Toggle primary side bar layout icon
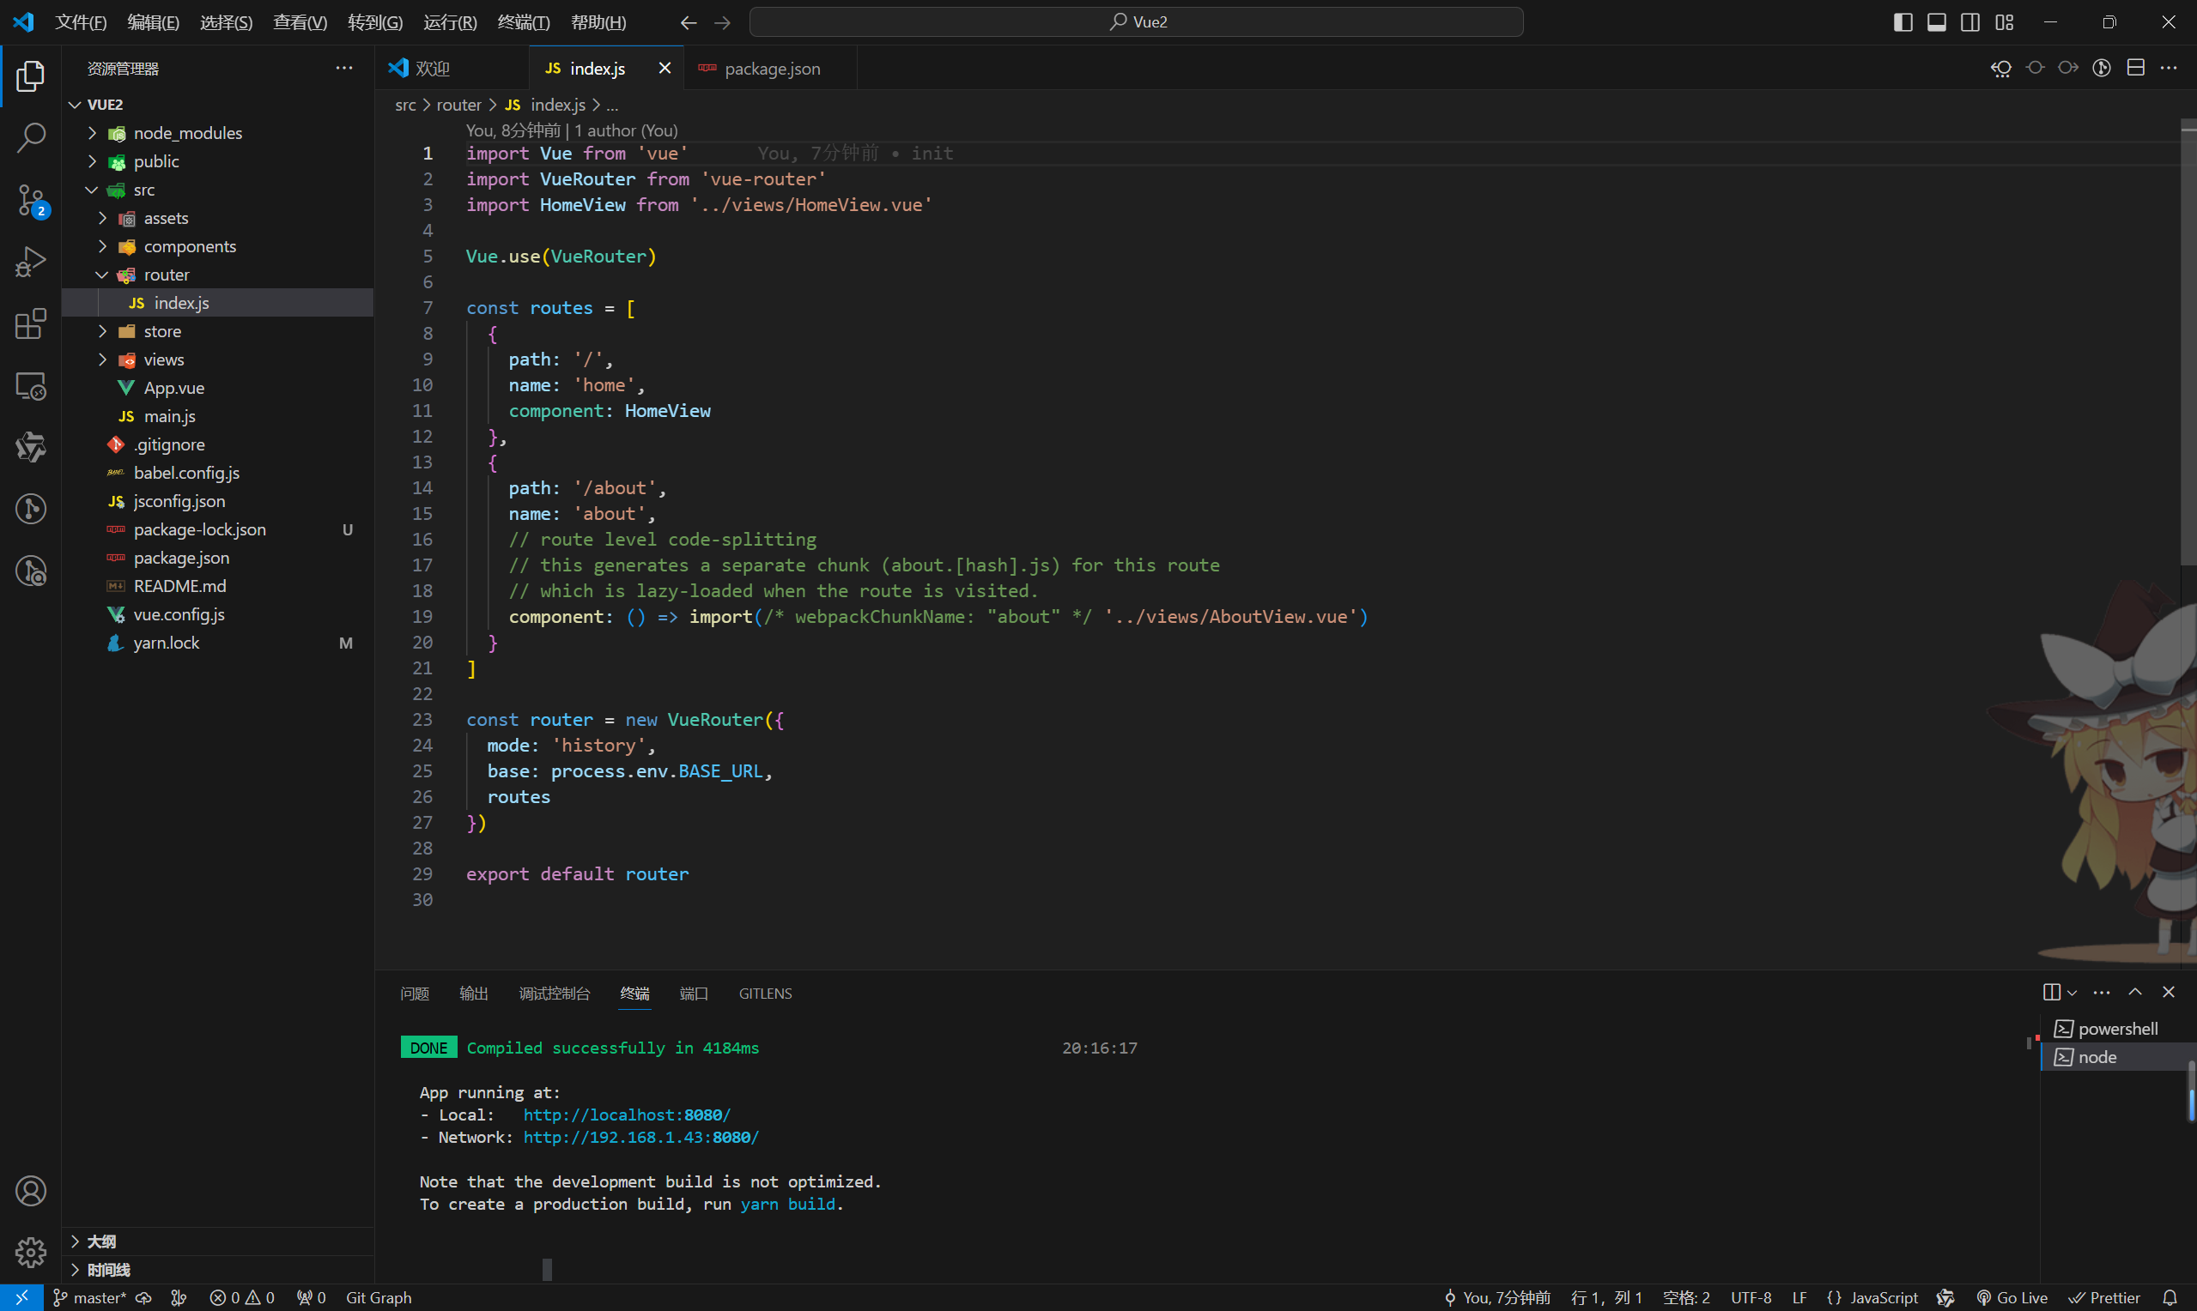The height and width of the screenshot is (1311, 2197). [1903, 22]
